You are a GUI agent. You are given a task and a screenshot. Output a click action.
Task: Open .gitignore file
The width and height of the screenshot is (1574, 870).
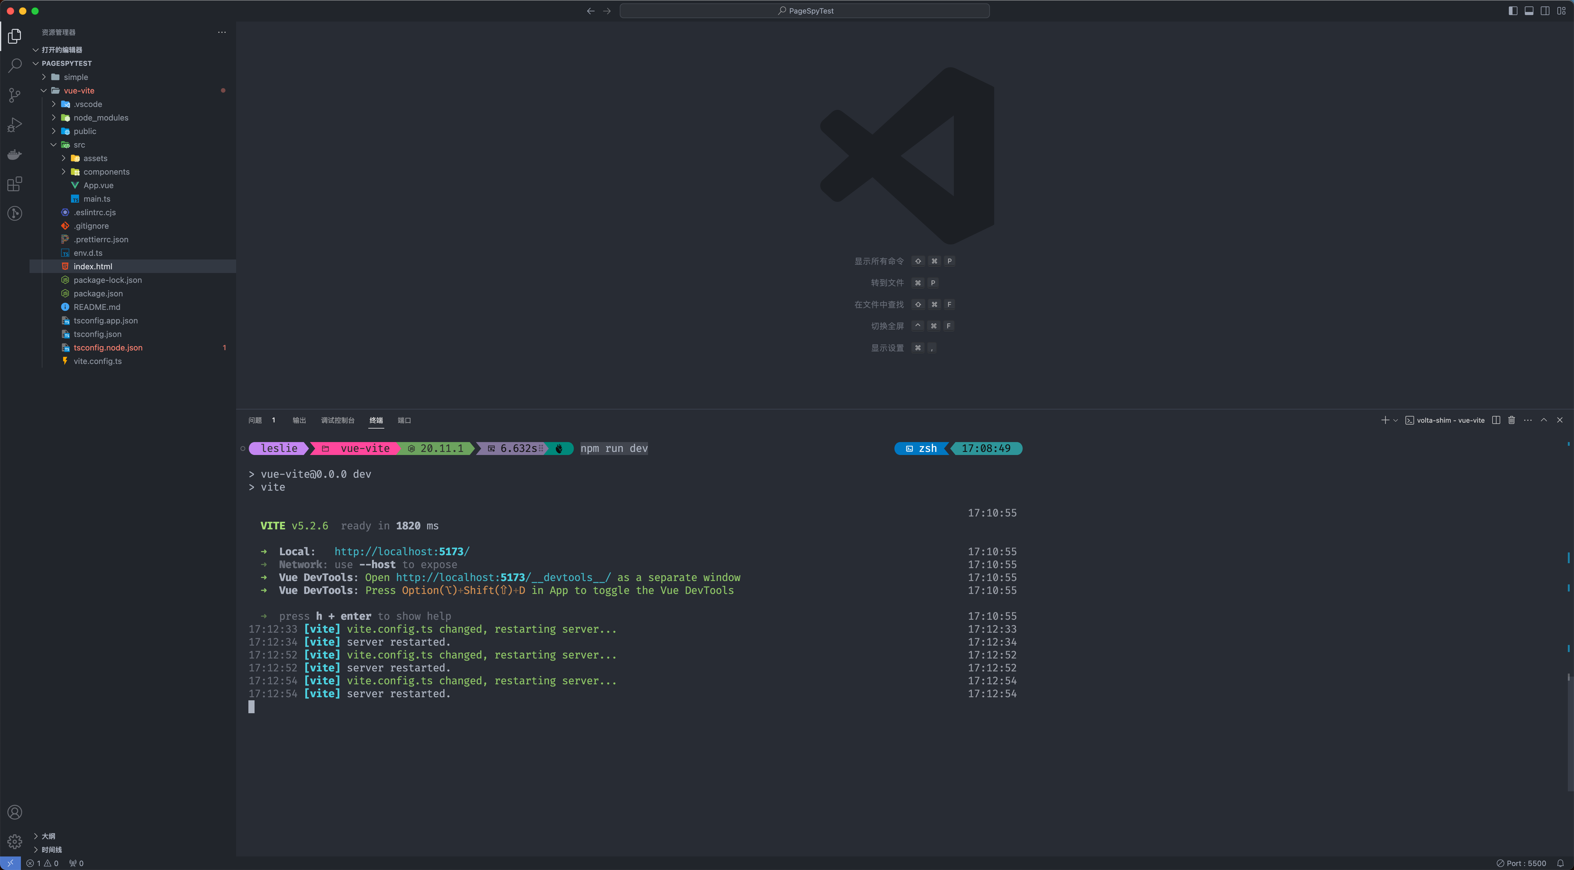(132, 226)
